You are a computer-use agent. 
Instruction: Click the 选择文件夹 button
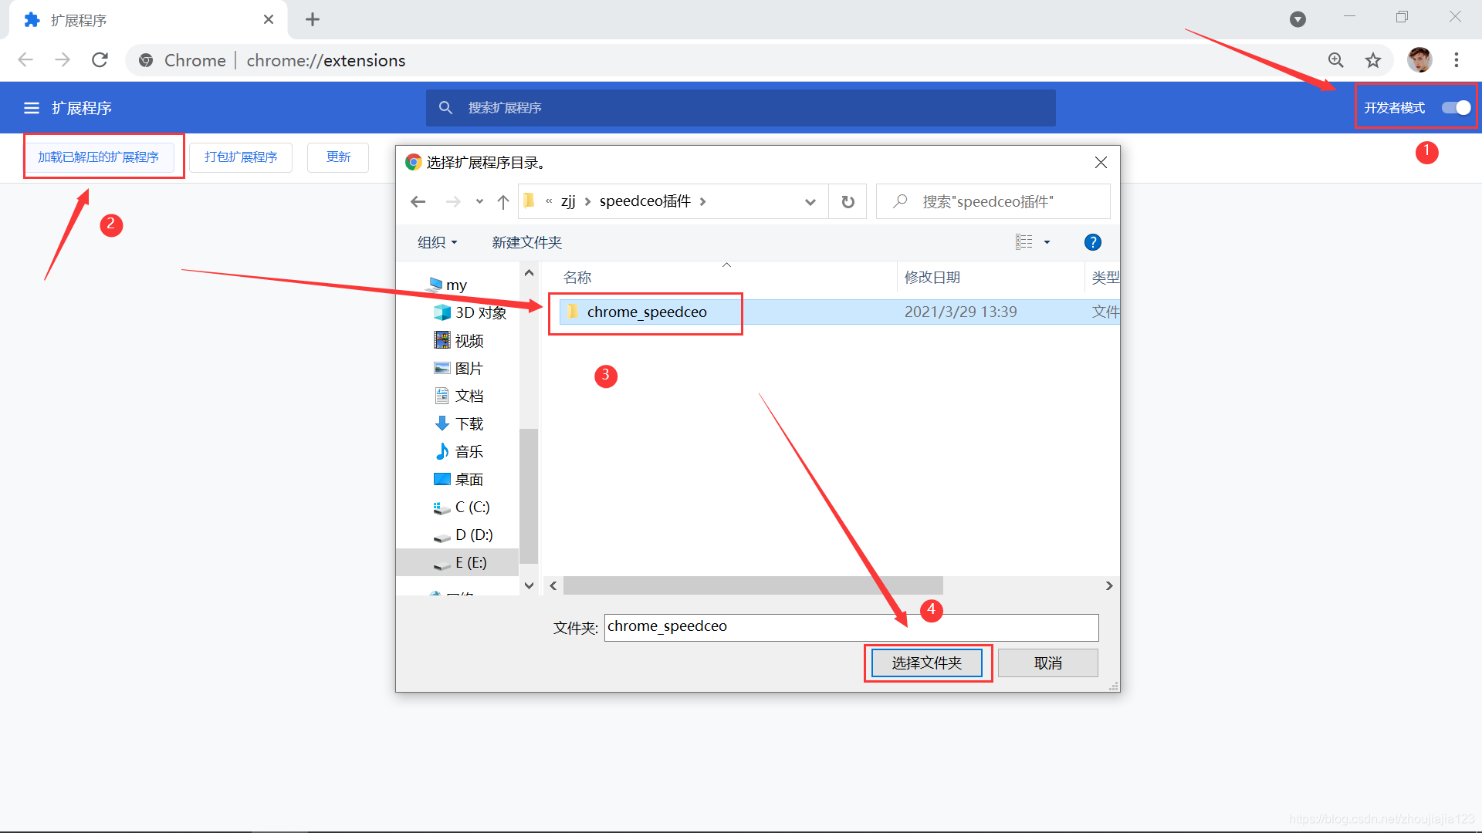pyautogui.click(x=926, y=663)
